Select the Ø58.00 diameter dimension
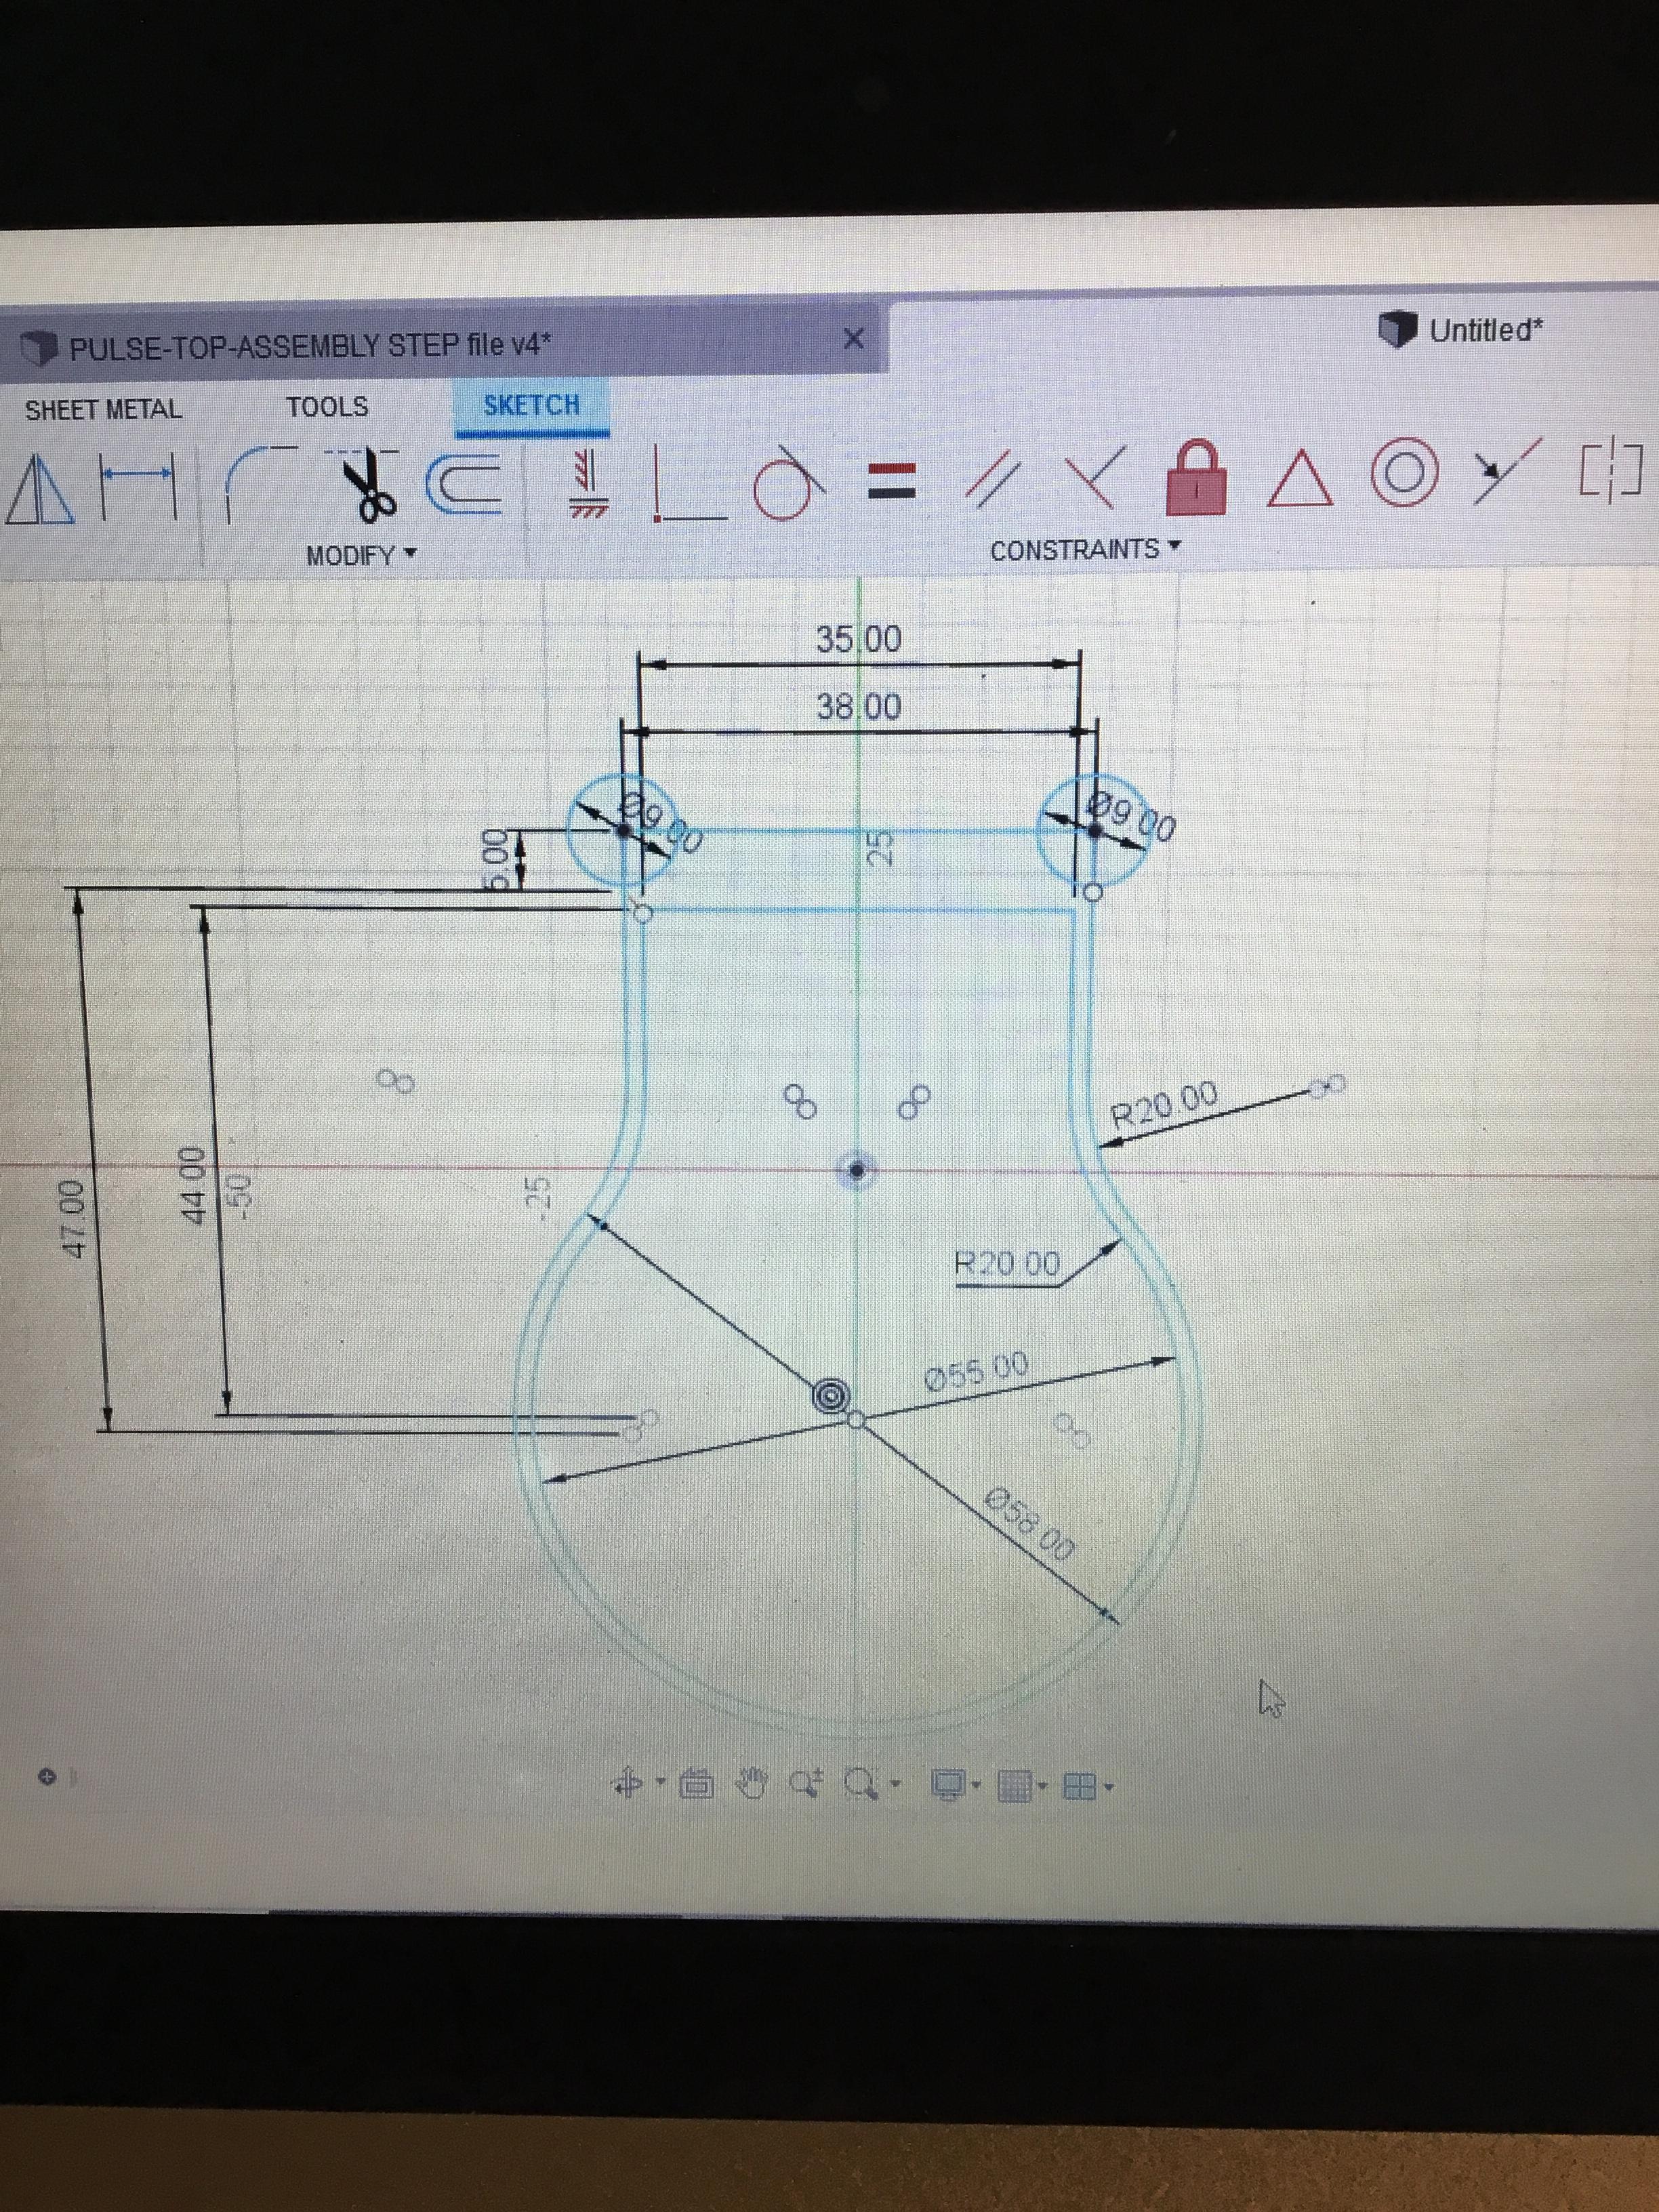The width and height of the screenshot is (1659, 2212). [x=1030, y=1524]
